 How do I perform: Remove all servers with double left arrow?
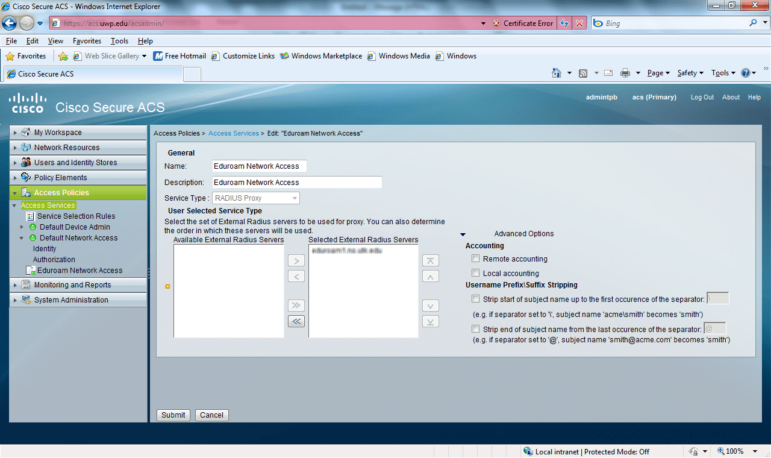[296, 321]
